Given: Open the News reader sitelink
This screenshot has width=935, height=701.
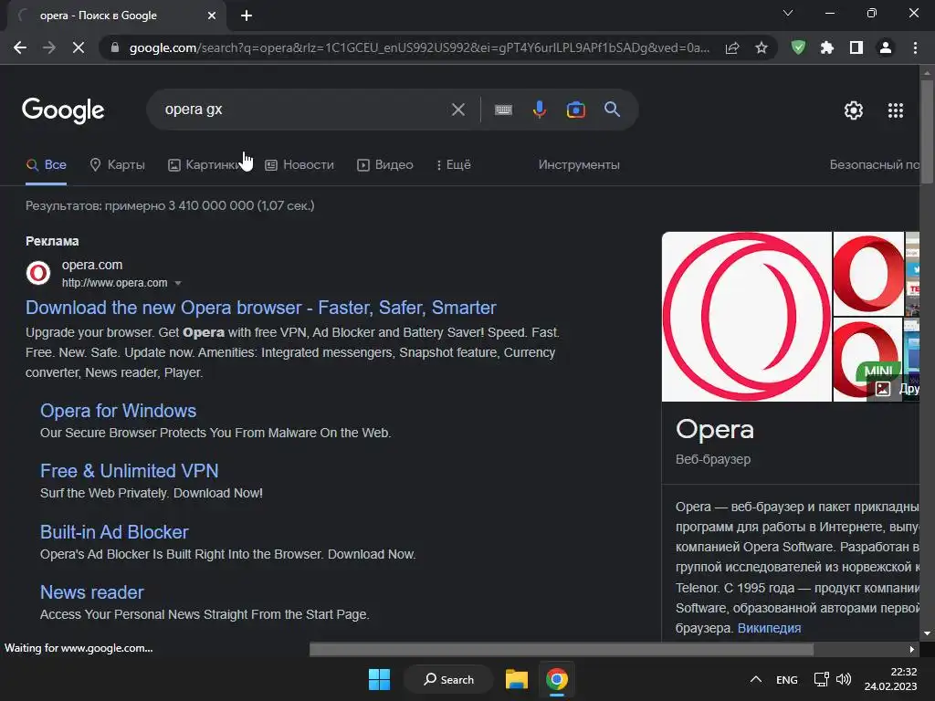Looking at the screenshot, I should (x=92, y=592).
